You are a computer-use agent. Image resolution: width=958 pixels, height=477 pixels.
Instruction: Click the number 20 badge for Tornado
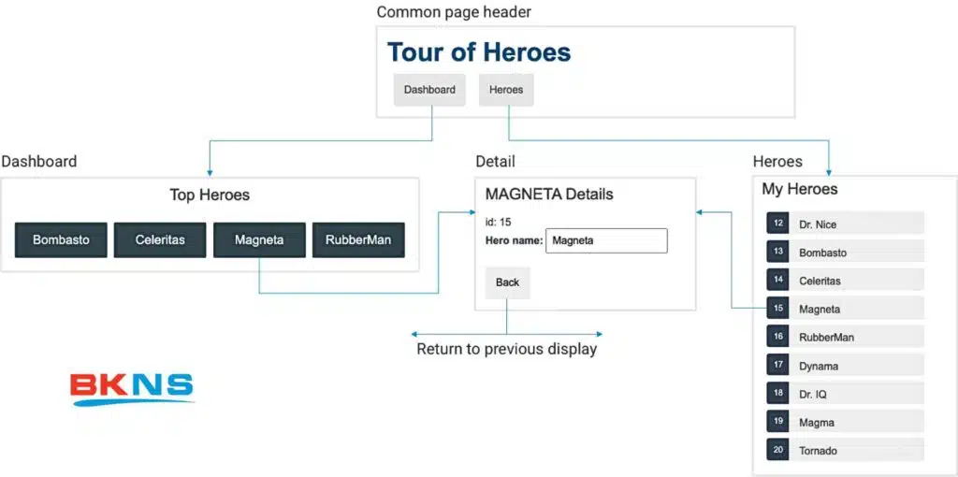(777, 450)
